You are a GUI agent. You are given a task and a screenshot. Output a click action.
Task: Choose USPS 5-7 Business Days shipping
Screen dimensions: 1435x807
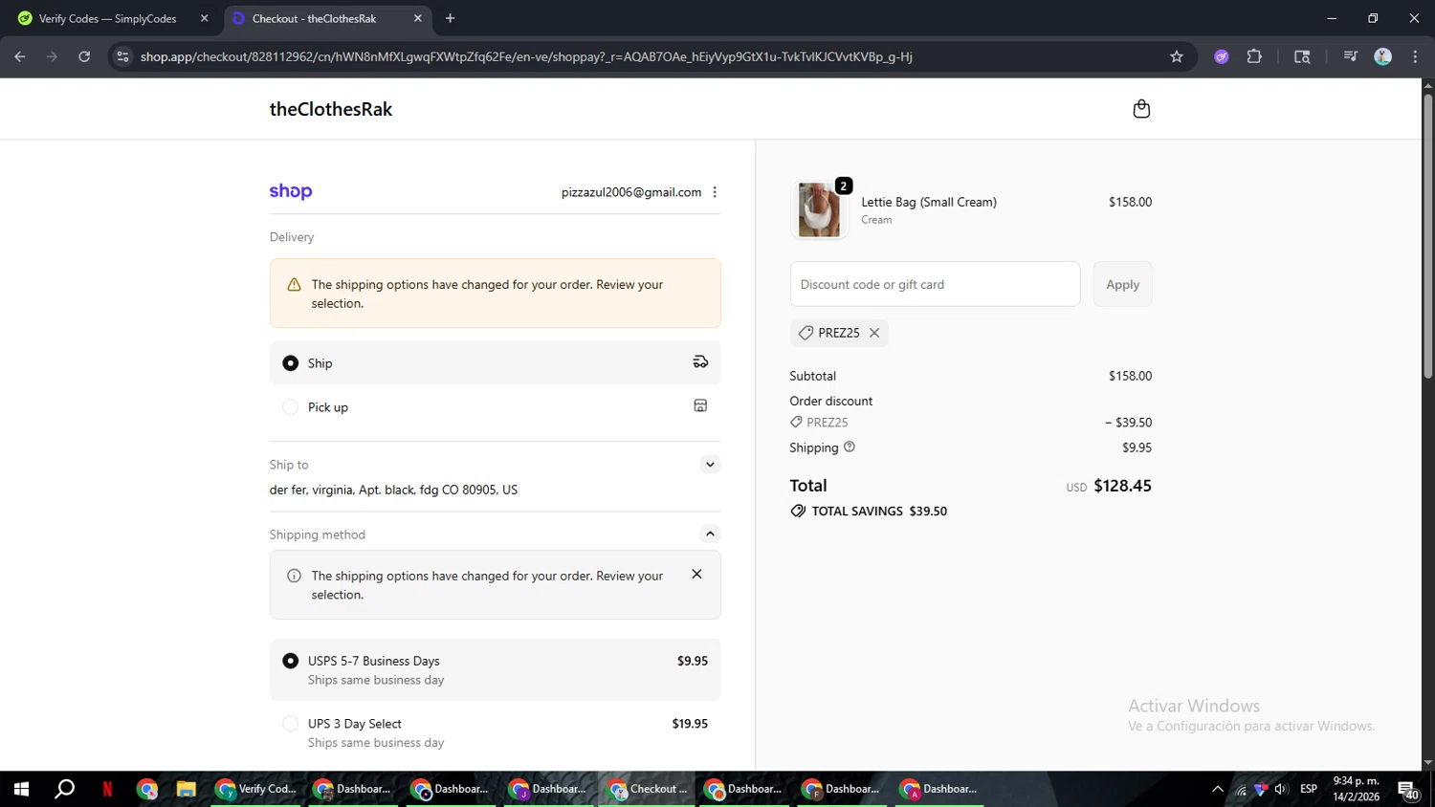[496, 670]
